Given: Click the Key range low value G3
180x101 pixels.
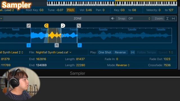Looking at the screenshot, I should coord(123,10).
